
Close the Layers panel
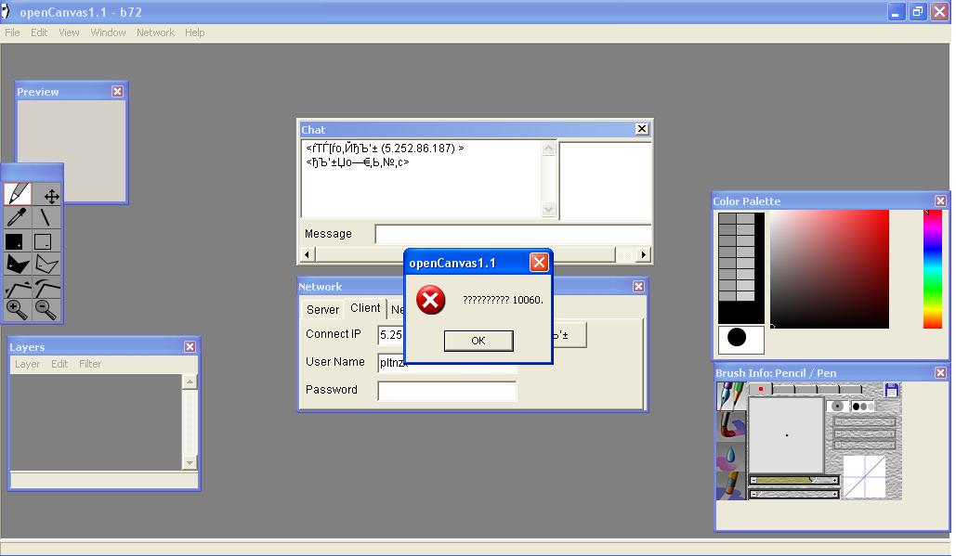point(190,346)
